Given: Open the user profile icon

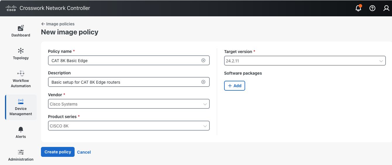Looking at the screenshot, I should tap(386, 8).
